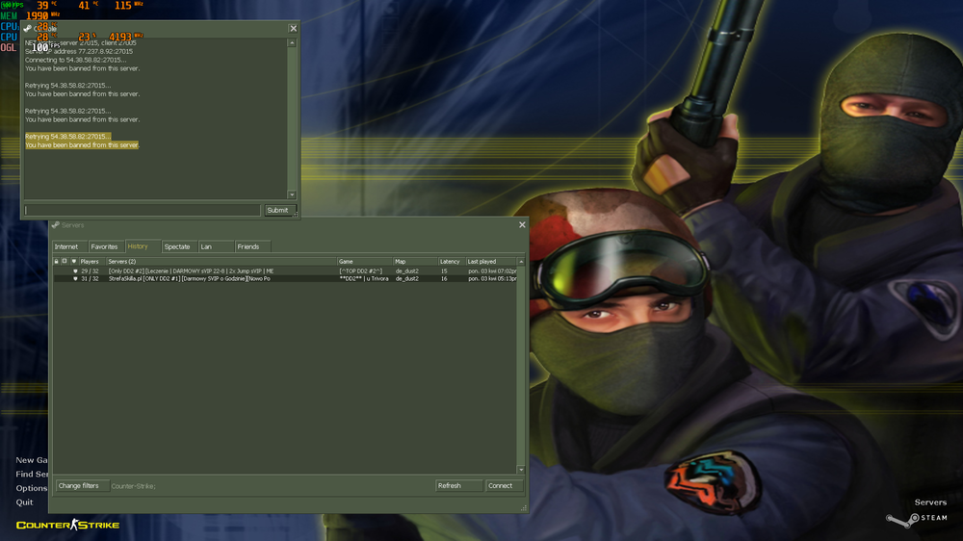Click the Change filters button
Screen dimensions: 963x541
coord(82,486)
